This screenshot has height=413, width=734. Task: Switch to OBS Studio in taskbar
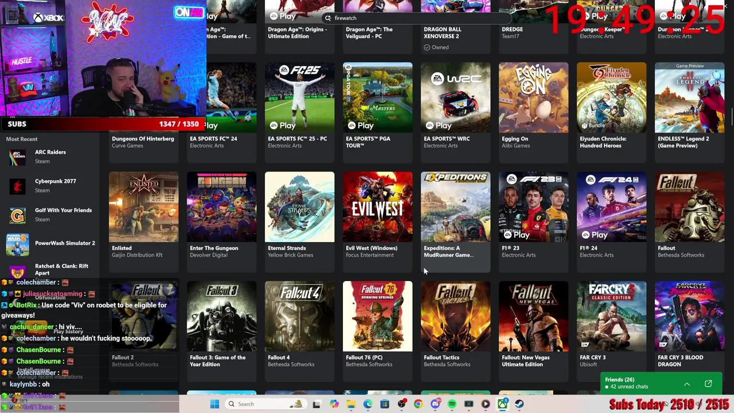click(x=401, y=404)
